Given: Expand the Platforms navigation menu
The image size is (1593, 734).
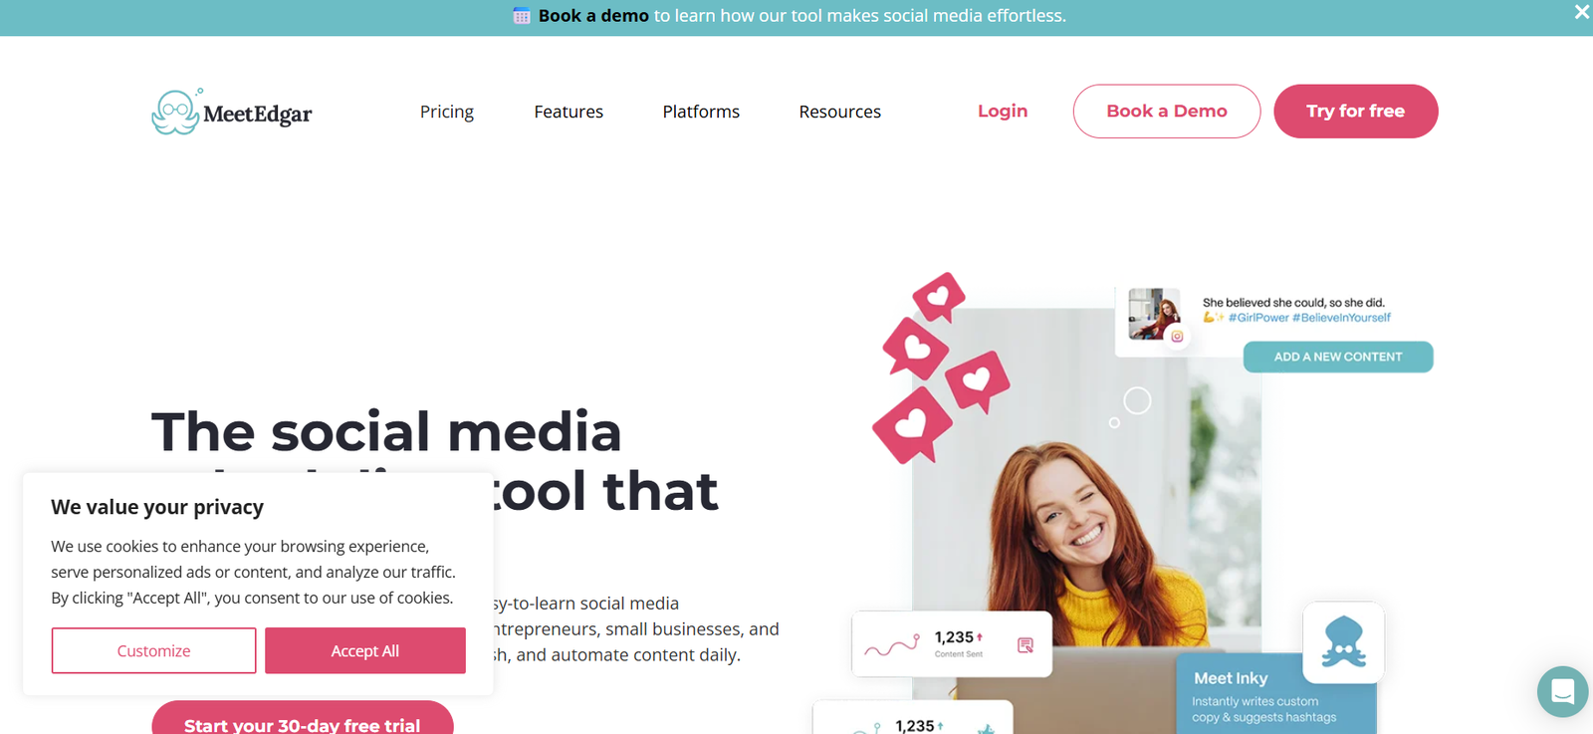Looking at the screenshot, I should [x=701, y=112].
